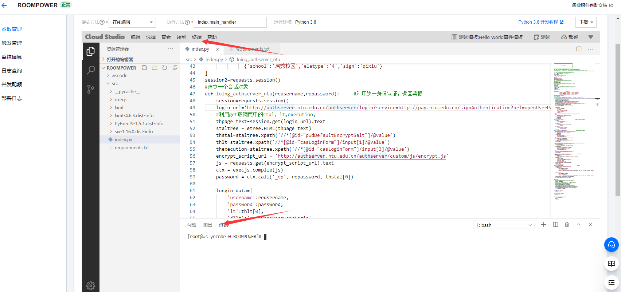The height and width of the screenshot is (292, 621).
Task: Click the 测试 button in the Cloud Studio bar
Action: coord(542,37)
